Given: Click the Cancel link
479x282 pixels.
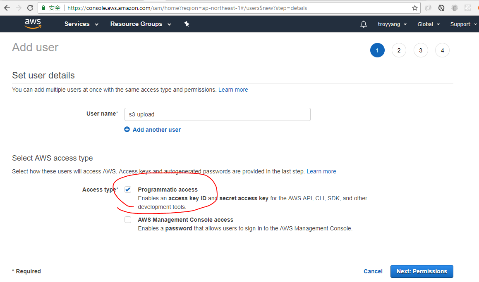Looking at the screenshot, I should tap(373, 271).
